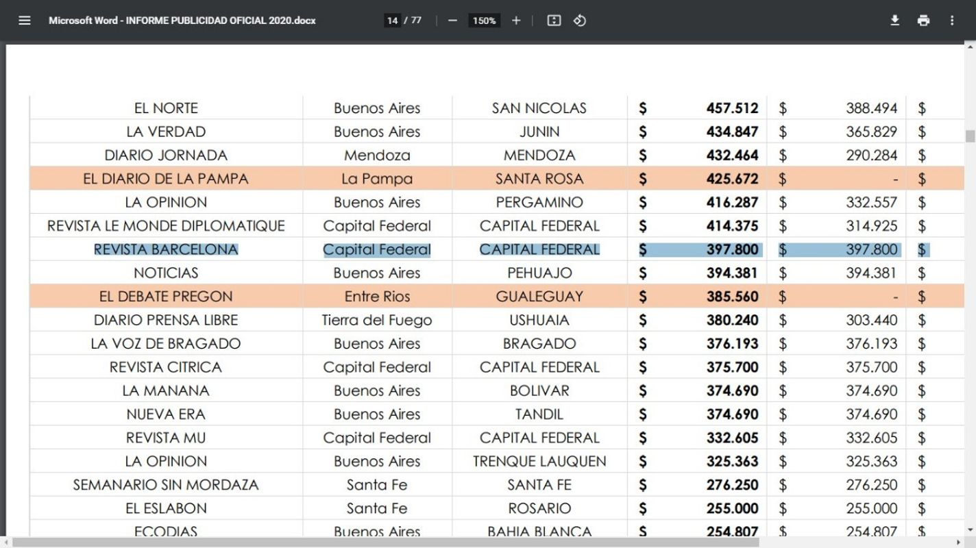Screen dimensions: 976x548
Task: Select the Entre Rios province cell
Action: [377, 297]
